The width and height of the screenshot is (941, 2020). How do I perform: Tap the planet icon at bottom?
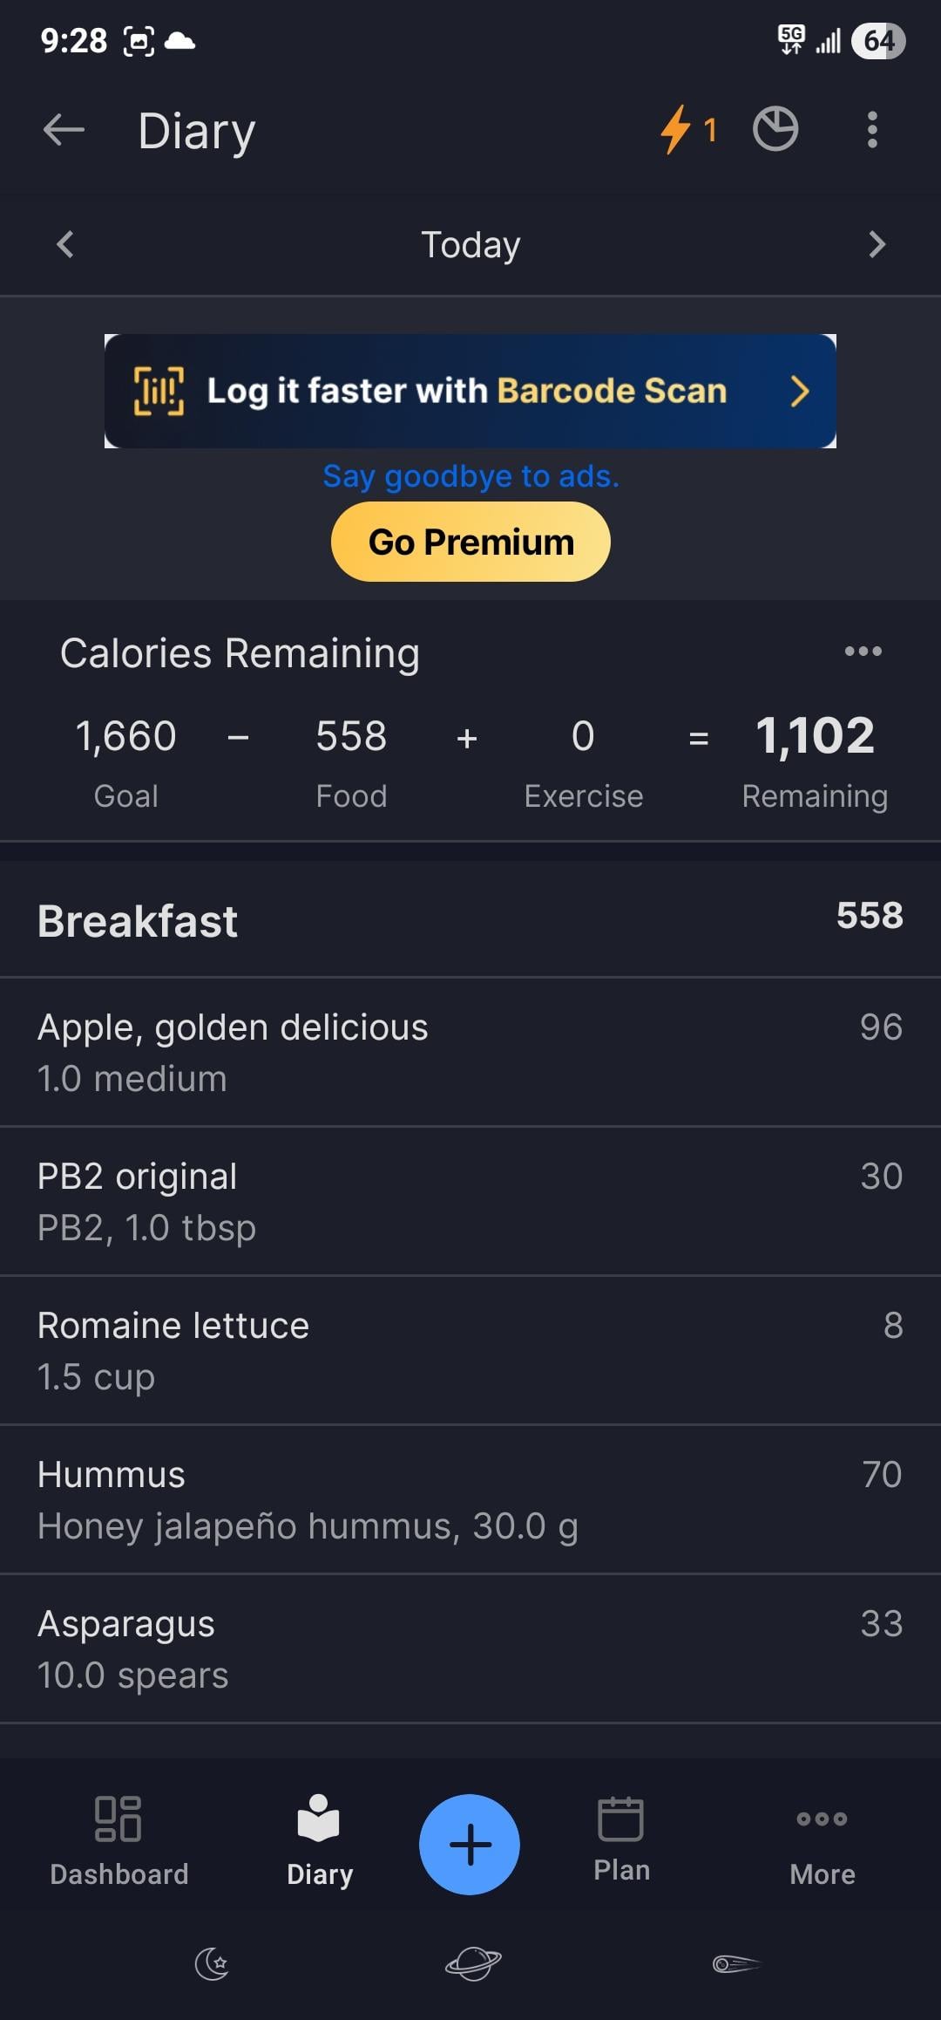click(x=472, y=1964)
